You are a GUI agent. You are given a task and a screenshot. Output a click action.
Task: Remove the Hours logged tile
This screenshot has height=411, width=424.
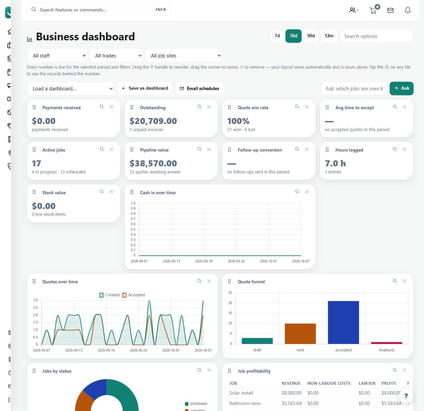(x=405, y=149)
